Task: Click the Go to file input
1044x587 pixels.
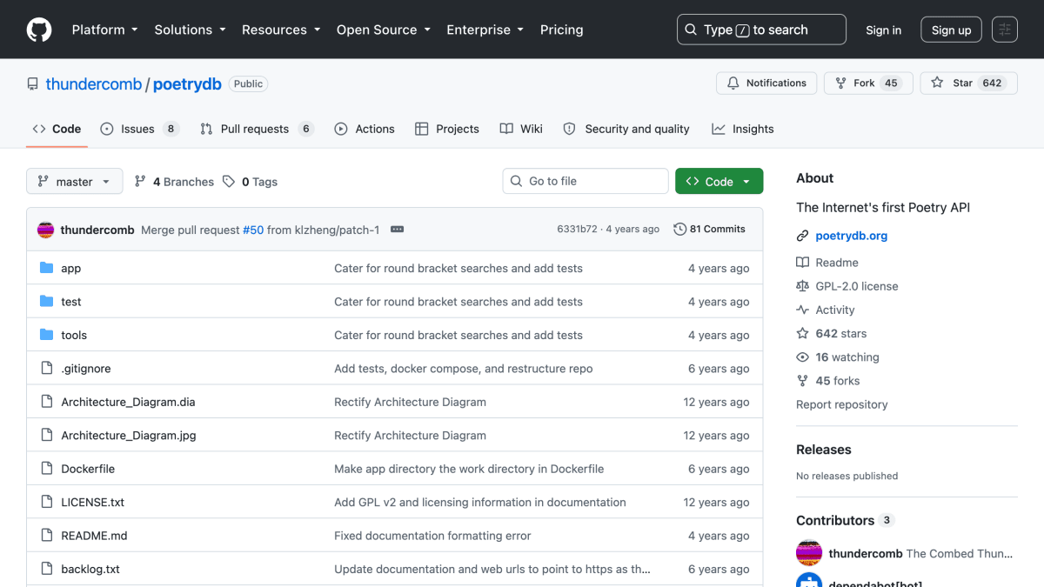Action: click(586, 181)
